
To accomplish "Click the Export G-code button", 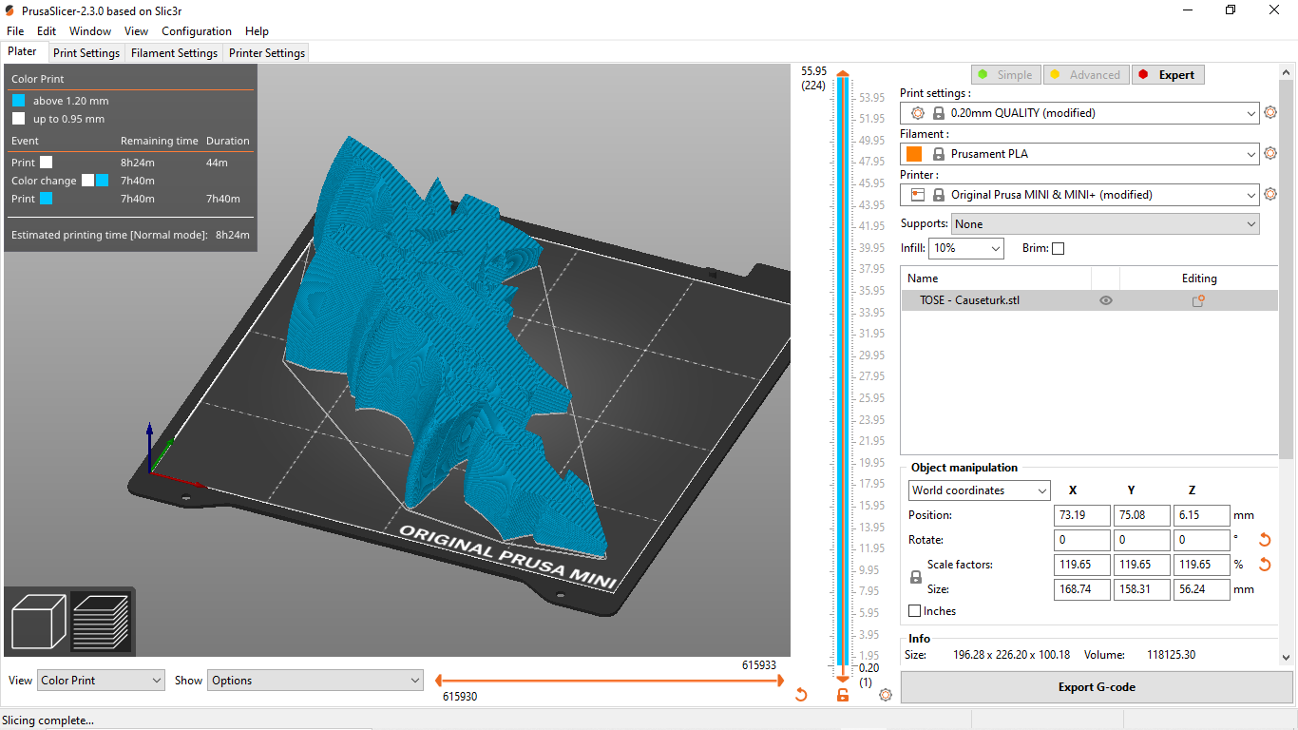I will coord(1097,687).
